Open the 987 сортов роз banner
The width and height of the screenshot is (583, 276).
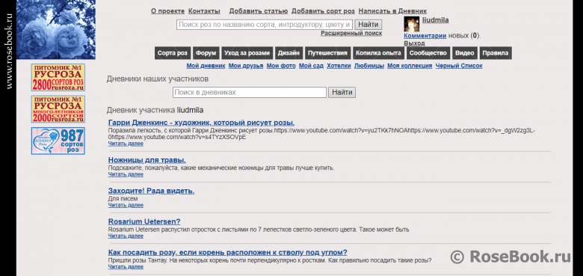(58, 141)
